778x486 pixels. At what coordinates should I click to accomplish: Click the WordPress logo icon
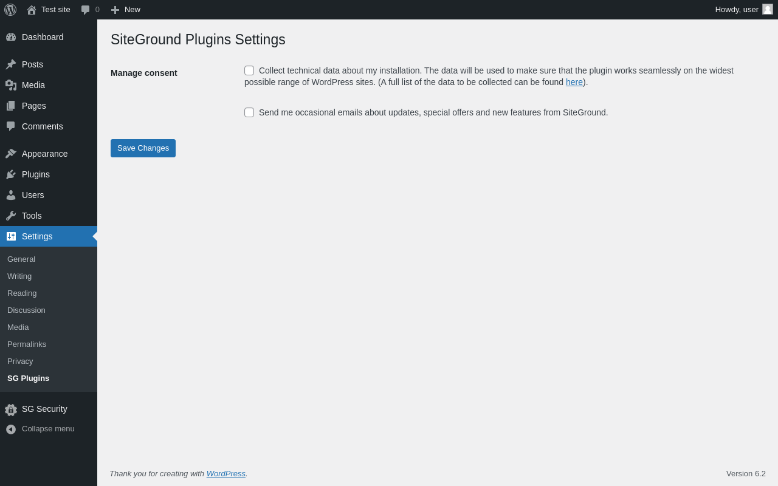10,10
